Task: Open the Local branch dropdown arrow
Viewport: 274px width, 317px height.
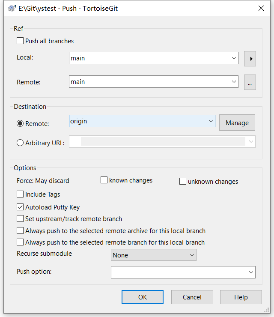Action: coord(234,58)
